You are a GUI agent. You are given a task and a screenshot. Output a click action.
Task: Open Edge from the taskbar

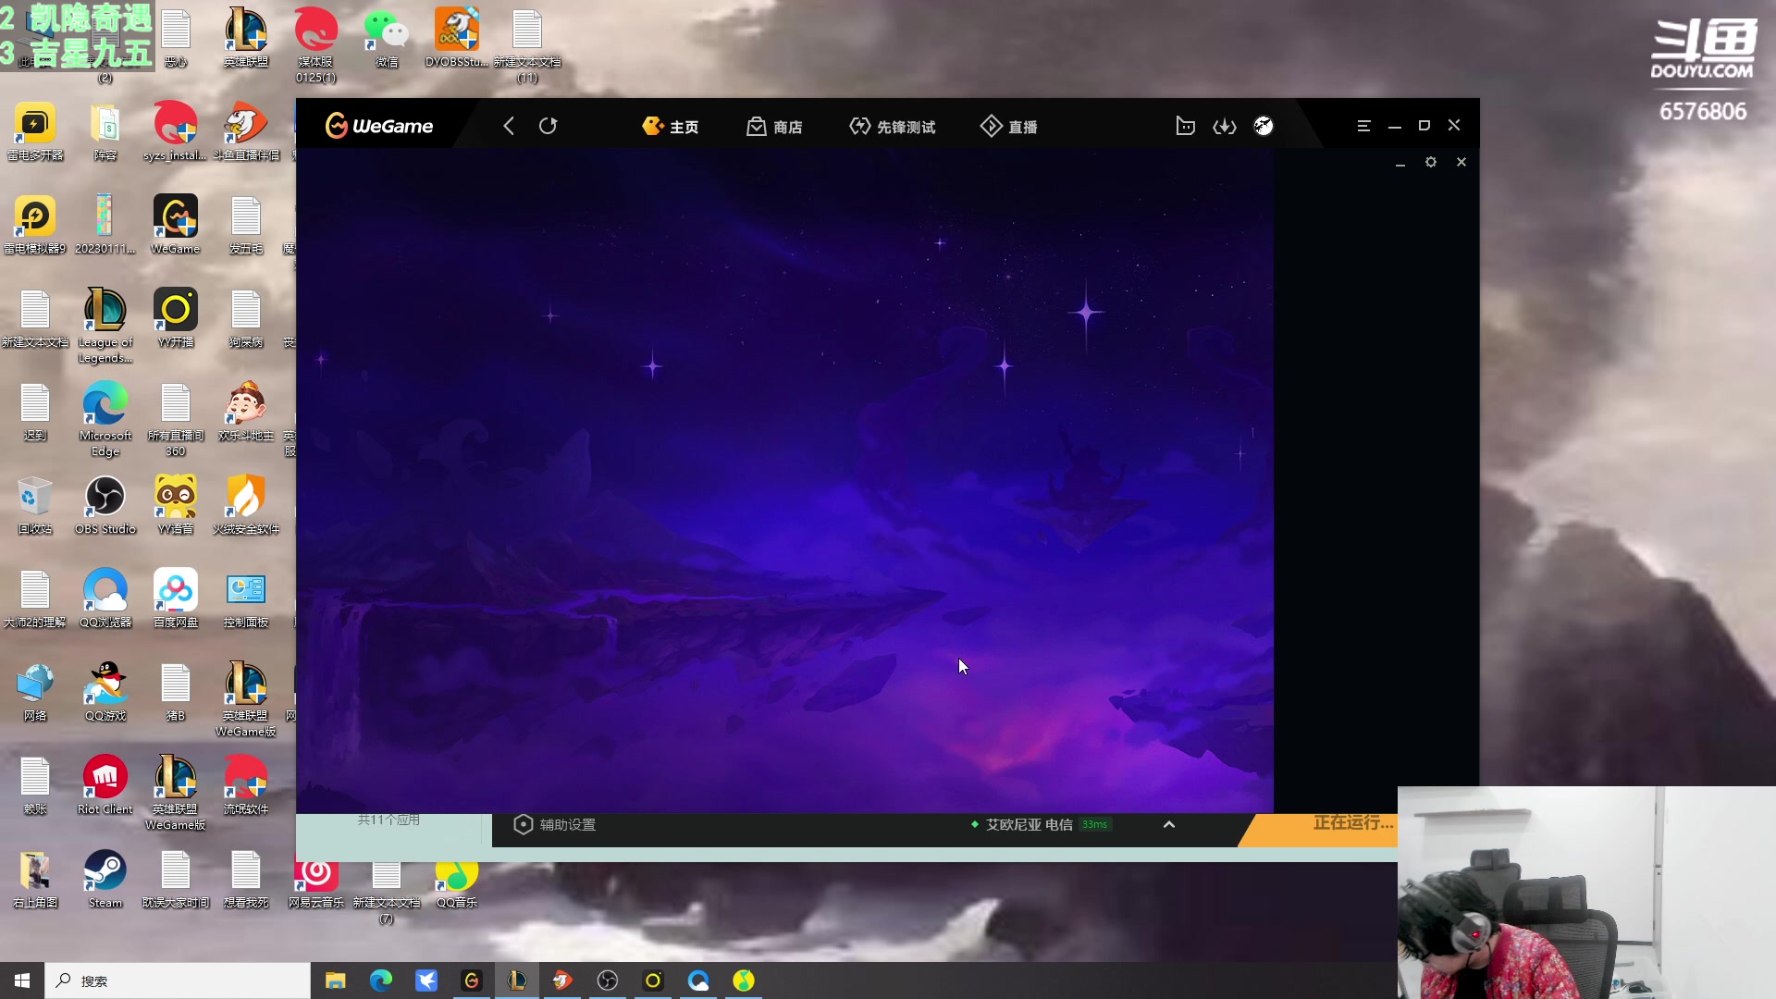coord(381,980)
